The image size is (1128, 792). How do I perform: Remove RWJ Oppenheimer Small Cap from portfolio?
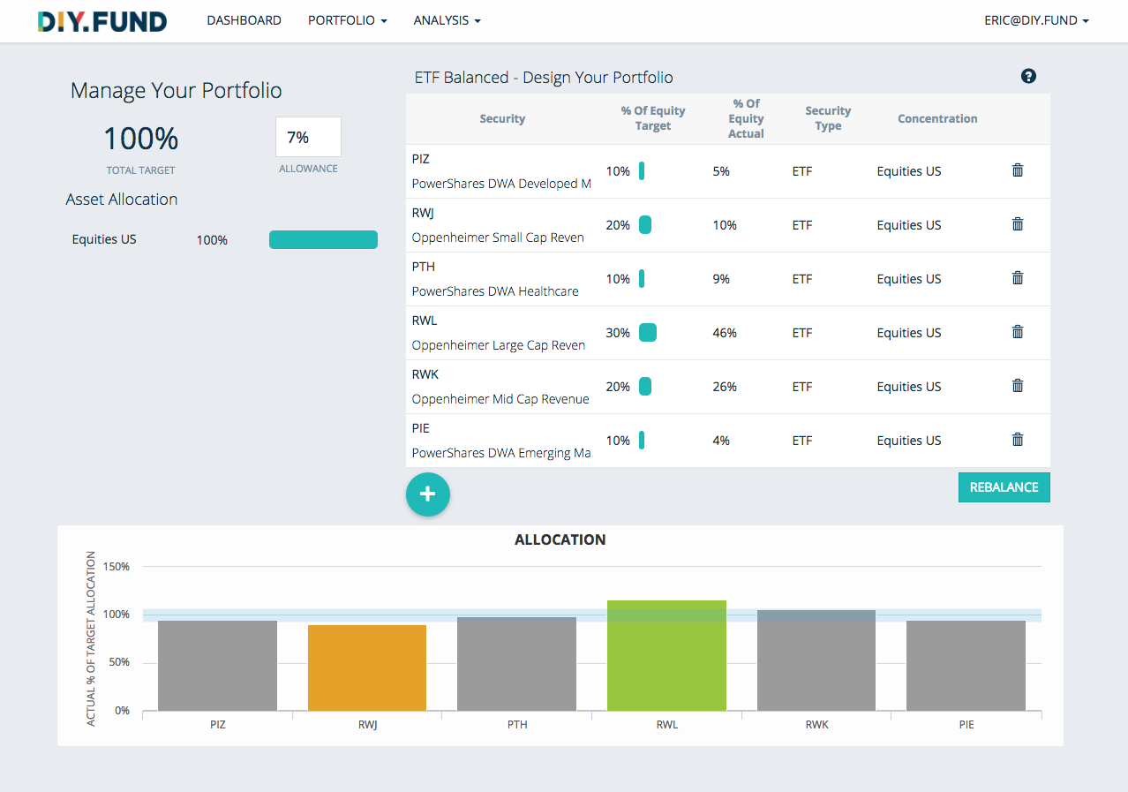click(x=1017, y=224)
